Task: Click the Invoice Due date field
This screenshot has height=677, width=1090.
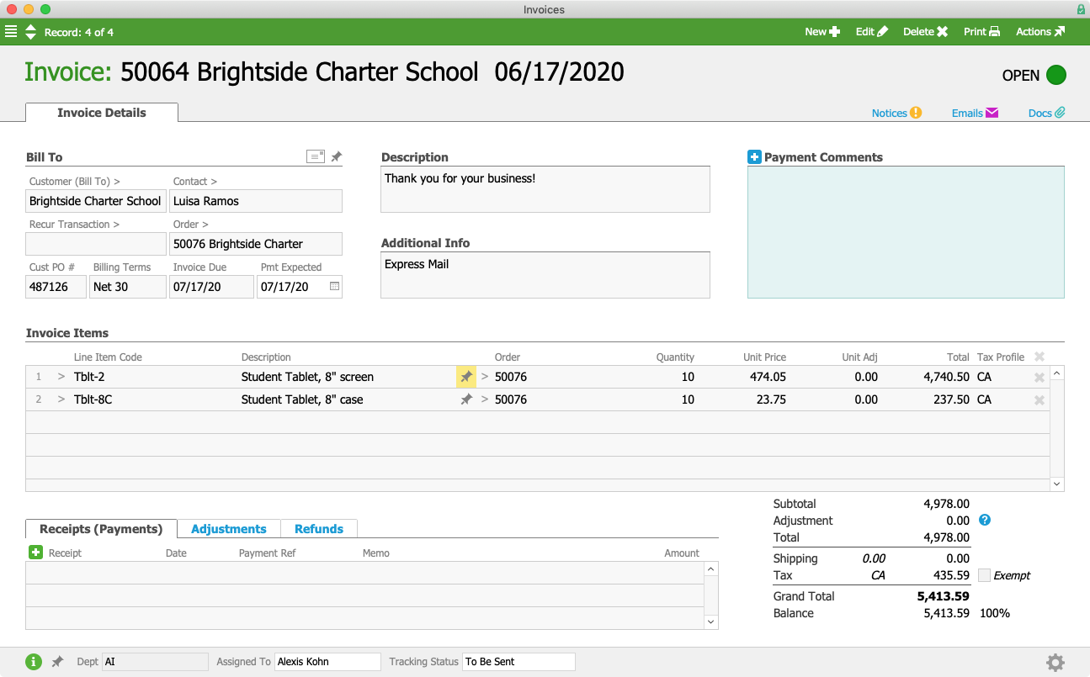Action: (x=211, y=287)
